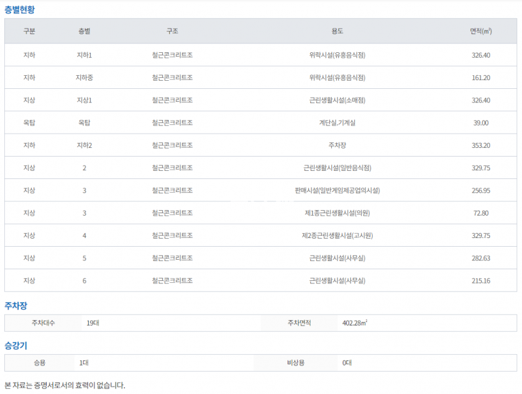The image size is (522, 394).
Task: Click the 비상용 elevator label
Action: coord(296,362)
